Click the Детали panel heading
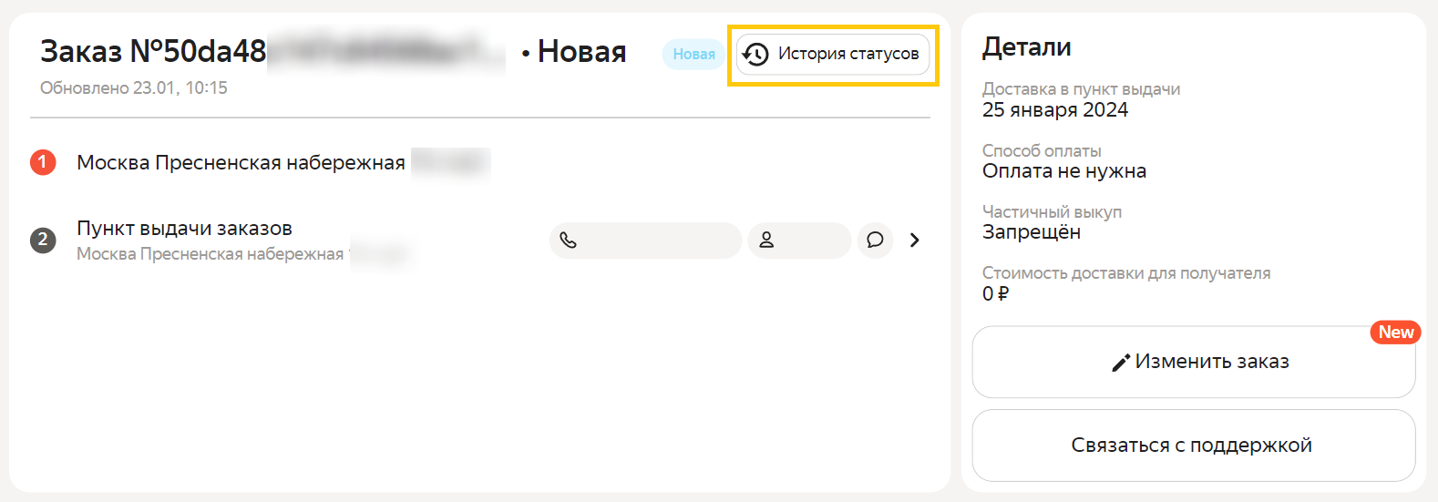Image resolution: width=1438 pixels, height=502 pixels. [1026, 47]
